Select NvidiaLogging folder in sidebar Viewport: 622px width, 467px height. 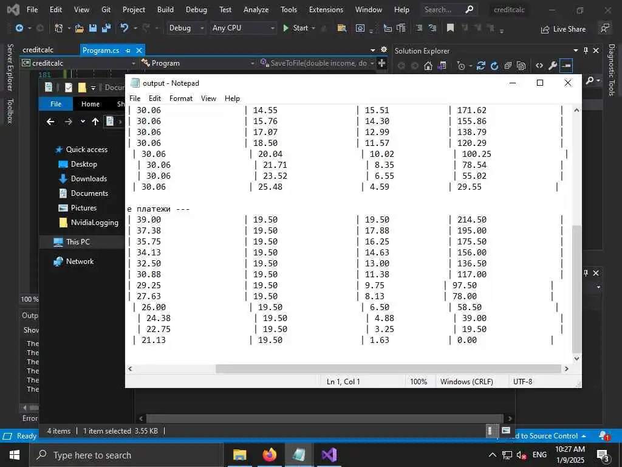[94, 223]
